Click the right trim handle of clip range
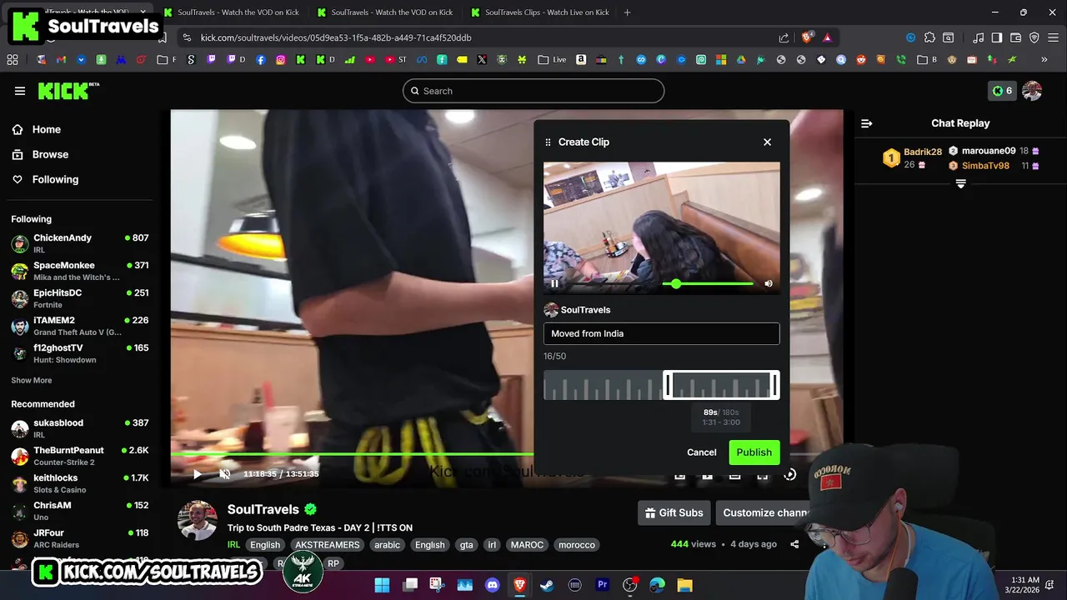Viewport: 1067px width, 600px height. click(x=774, y=385)
